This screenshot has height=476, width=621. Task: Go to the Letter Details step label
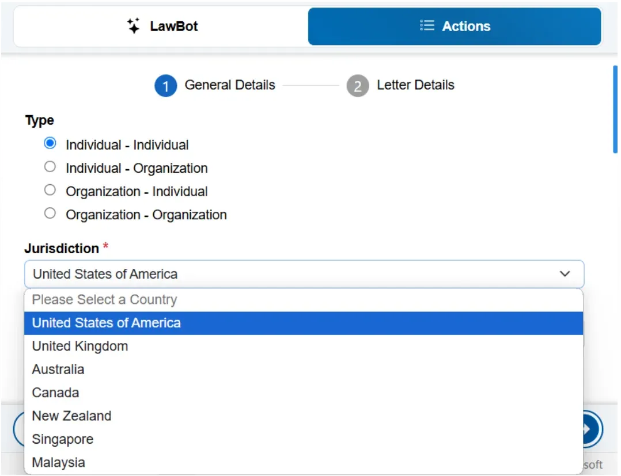pyautogui.click(x=415, y=85)
